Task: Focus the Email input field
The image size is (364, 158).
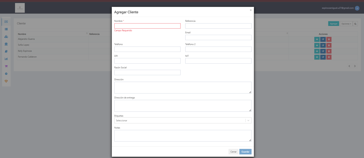Action: (218, 37)
